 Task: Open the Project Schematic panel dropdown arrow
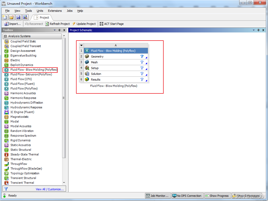tap(254, 30)
